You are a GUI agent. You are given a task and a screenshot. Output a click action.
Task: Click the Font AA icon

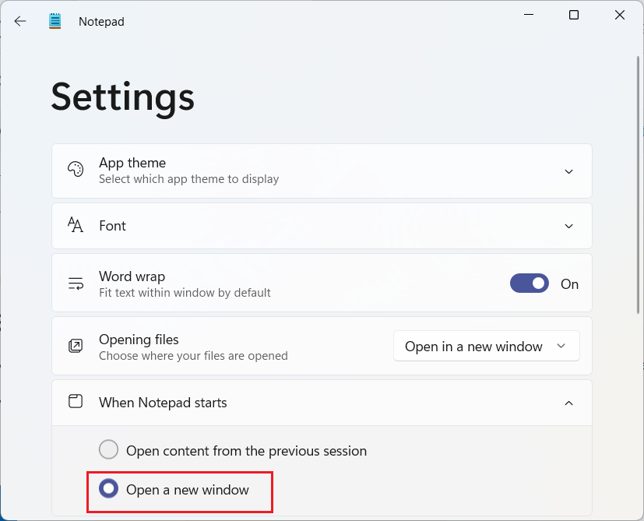(76, 225)
